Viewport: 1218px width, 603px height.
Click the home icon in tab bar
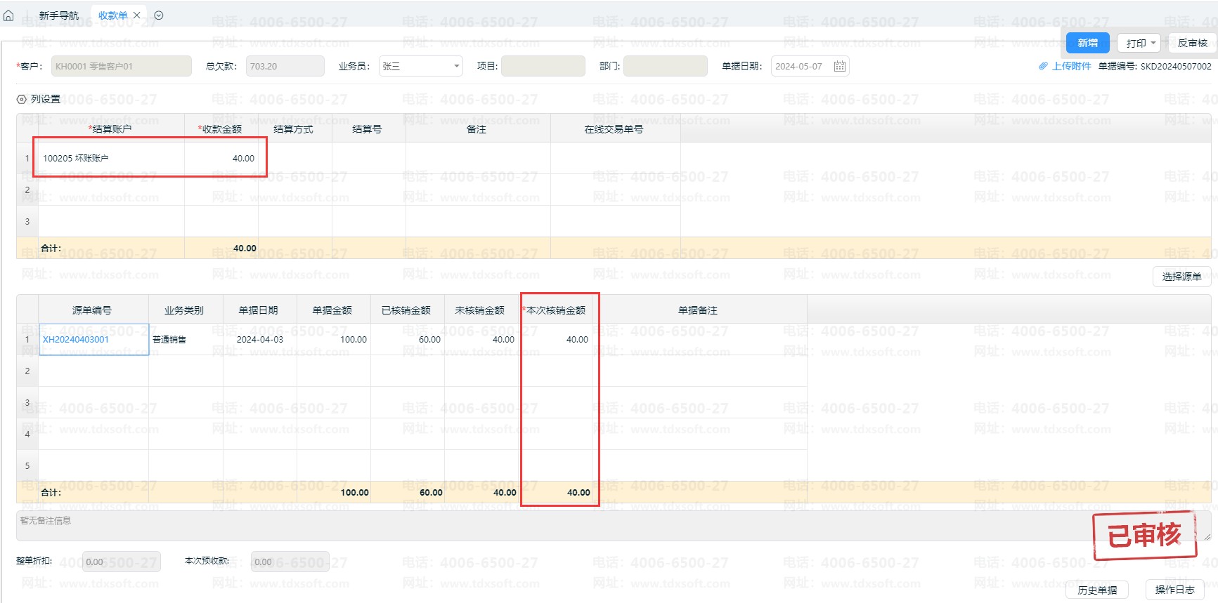pos(8,15)
